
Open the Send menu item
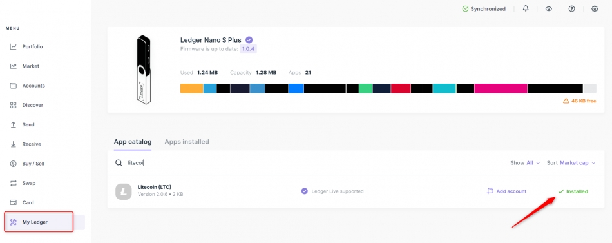coord(28,124)
